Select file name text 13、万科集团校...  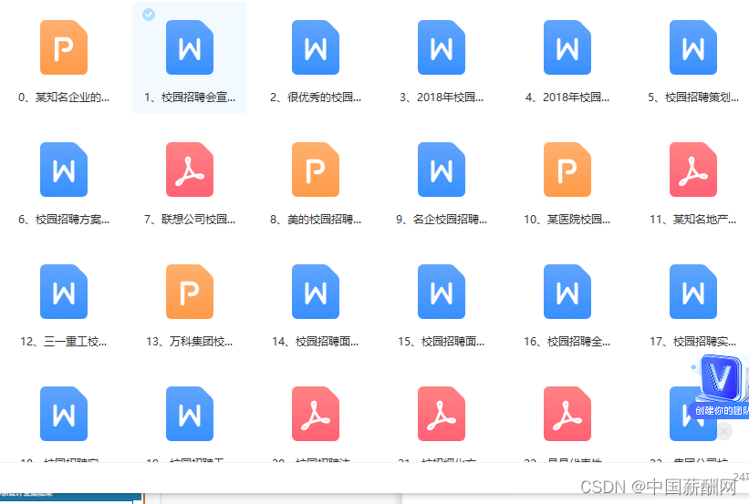pos(190,342)
